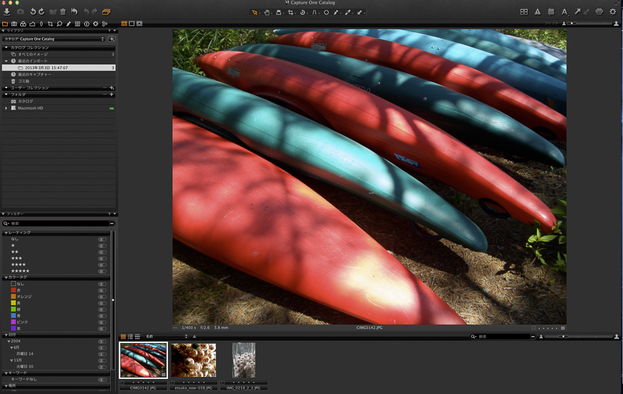Collapse the レーティング filter section
The image size is (623, 394).
coord(6,233)
